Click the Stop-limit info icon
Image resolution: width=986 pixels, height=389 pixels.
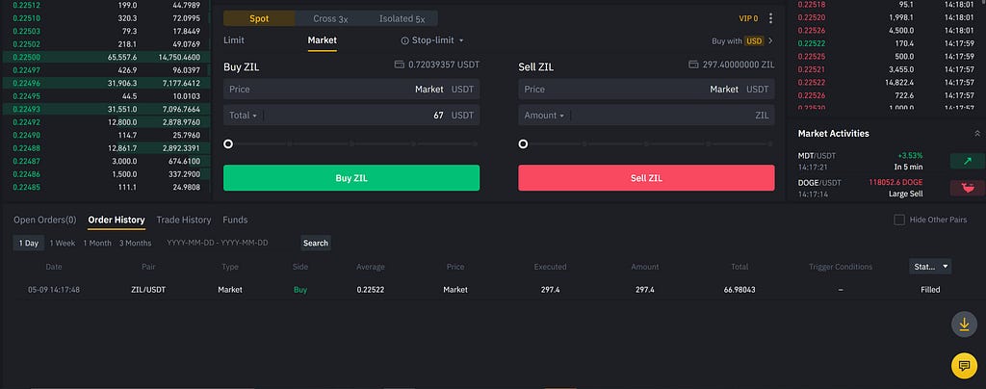point(404,40)
